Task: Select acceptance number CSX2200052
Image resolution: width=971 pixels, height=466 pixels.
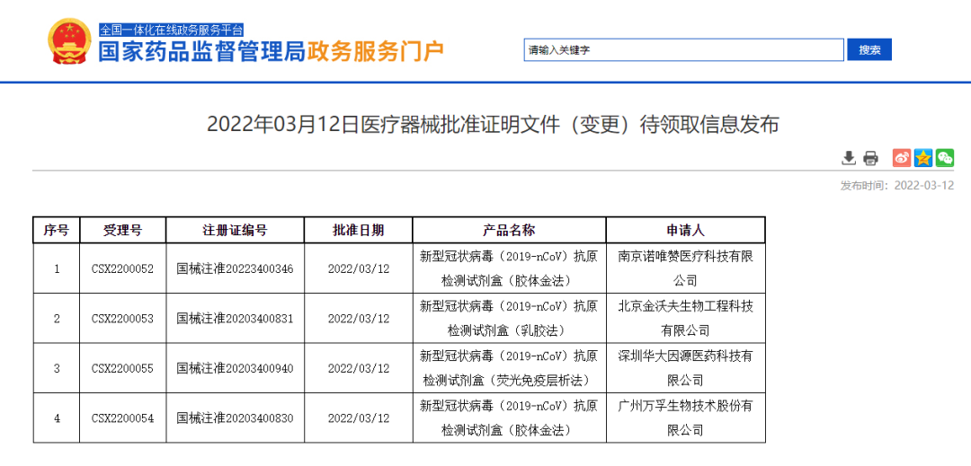Action: (x=122, y=268)
